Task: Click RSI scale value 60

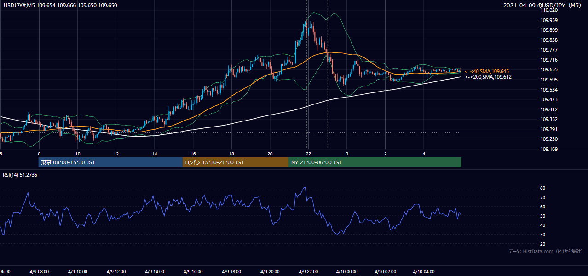Action: pyautogui.click(x=543, y=207)
